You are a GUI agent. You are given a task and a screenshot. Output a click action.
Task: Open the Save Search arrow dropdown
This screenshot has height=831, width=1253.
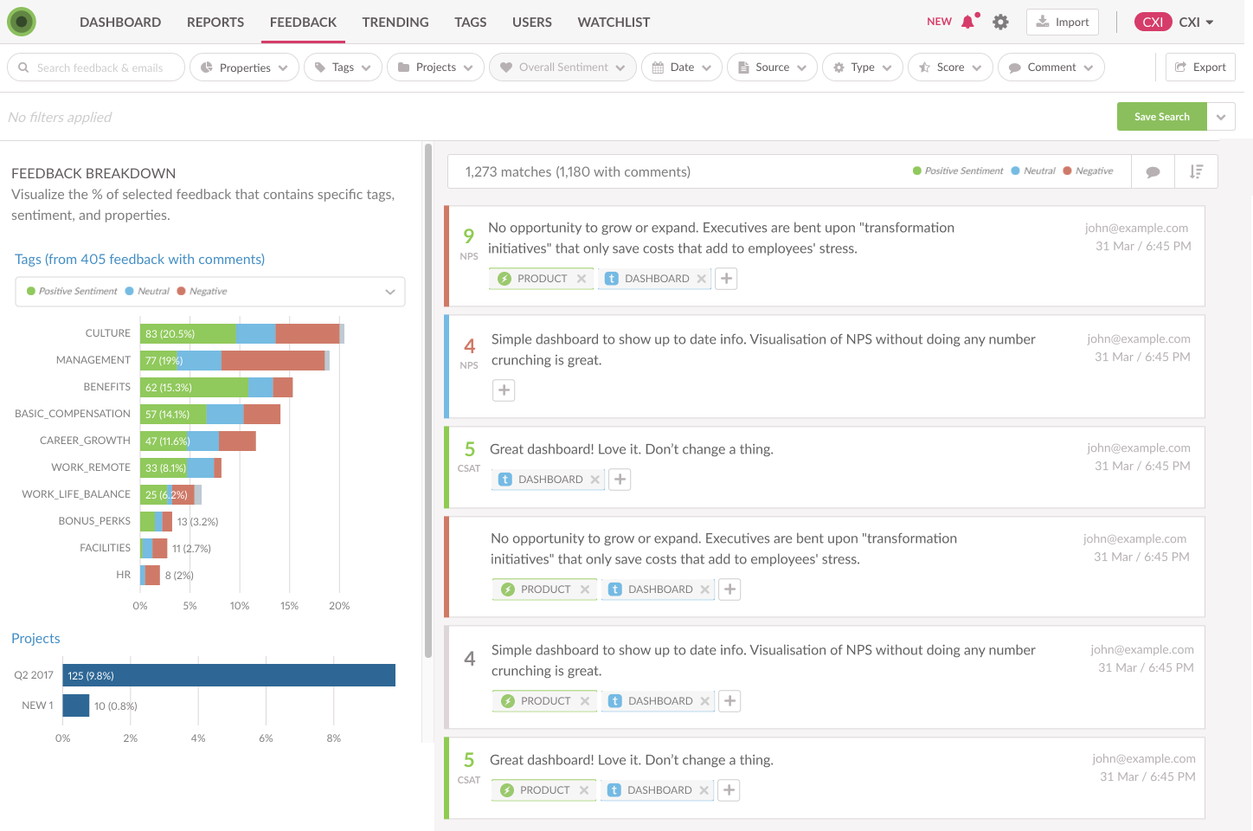tap(1221, 117)
